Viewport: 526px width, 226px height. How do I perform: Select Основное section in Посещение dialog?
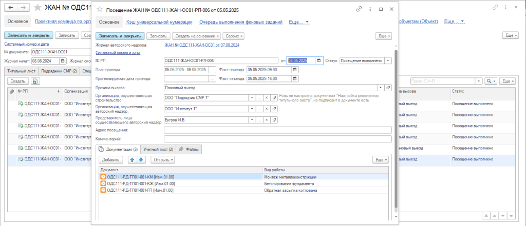point(109,22)
